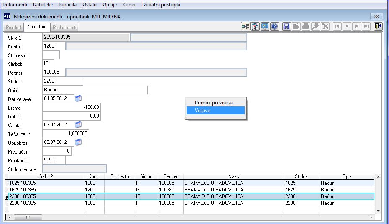
Task: Click the blue question mark help icon
Action: coord(274,26)
